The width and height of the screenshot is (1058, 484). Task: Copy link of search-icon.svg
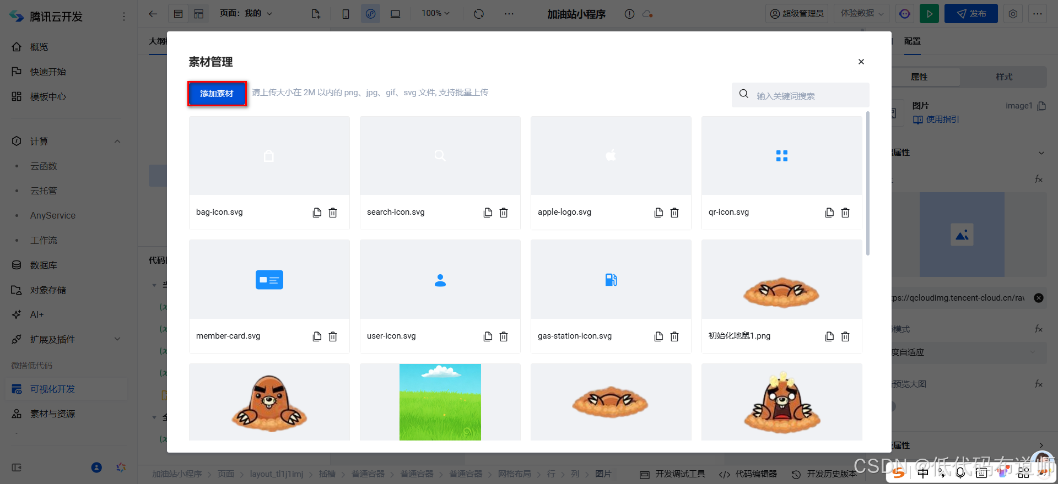pyautogui.click(x=488, y=213)
